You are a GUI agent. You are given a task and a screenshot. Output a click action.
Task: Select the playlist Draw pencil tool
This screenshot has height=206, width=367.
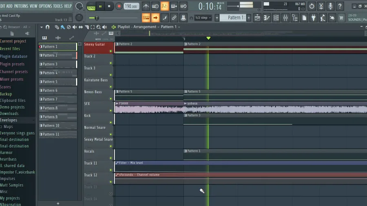(x=57, y=27)
